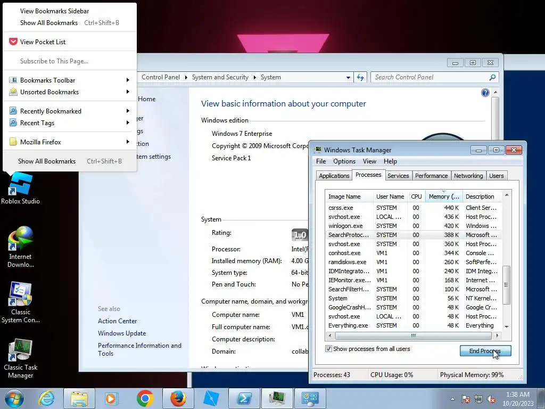Click the Control Panel help question-mark icon
The image size is (545, 409).
(x=485, y=93)
